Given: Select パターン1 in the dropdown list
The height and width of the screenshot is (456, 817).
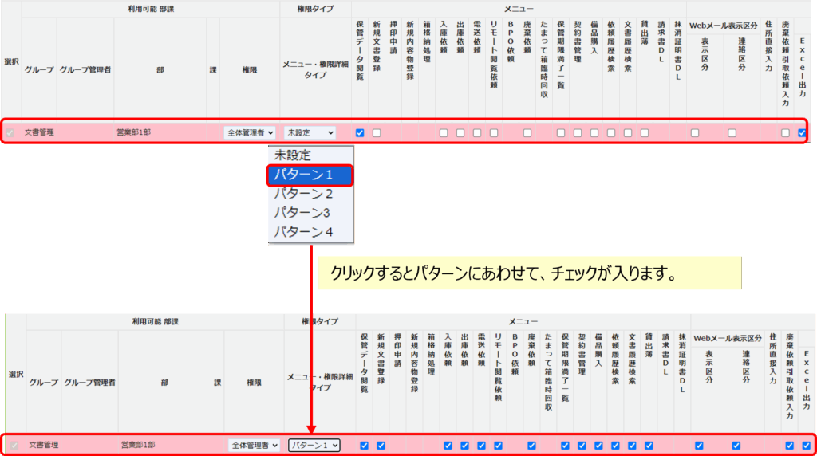Looking at the screenshot, I should point(310,174).
